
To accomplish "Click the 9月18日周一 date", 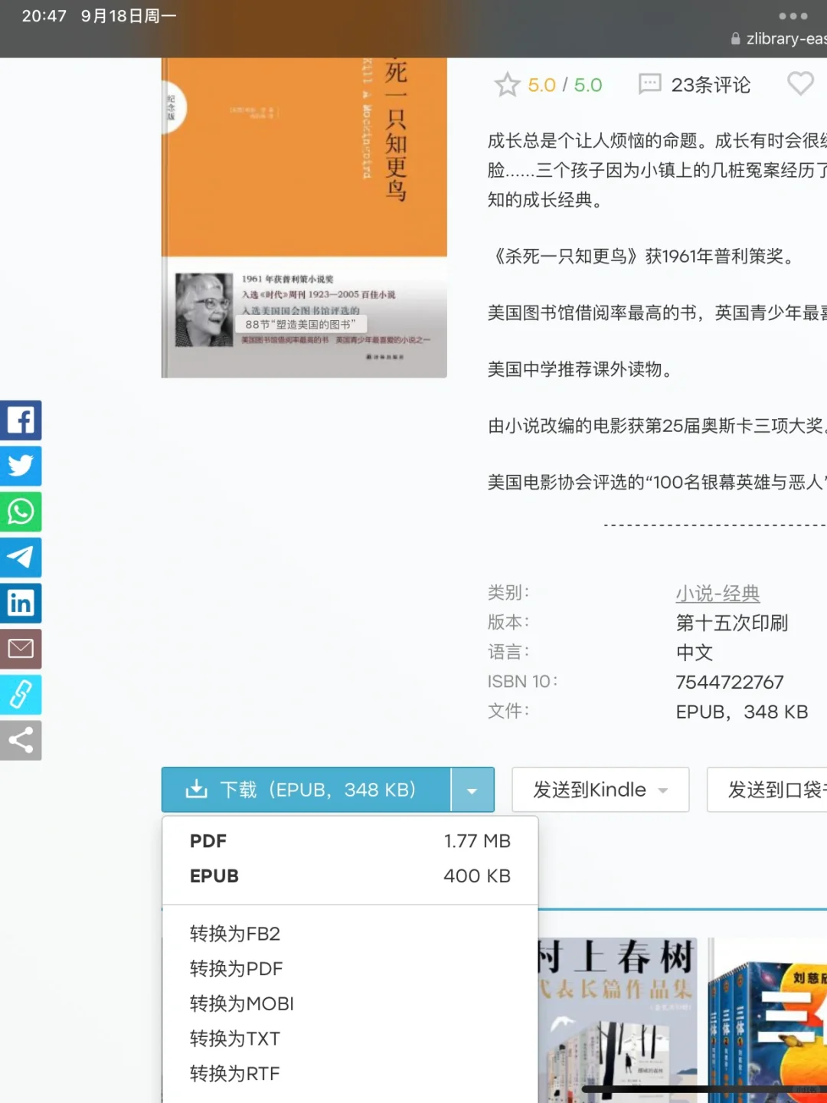I will click(129, 16).
